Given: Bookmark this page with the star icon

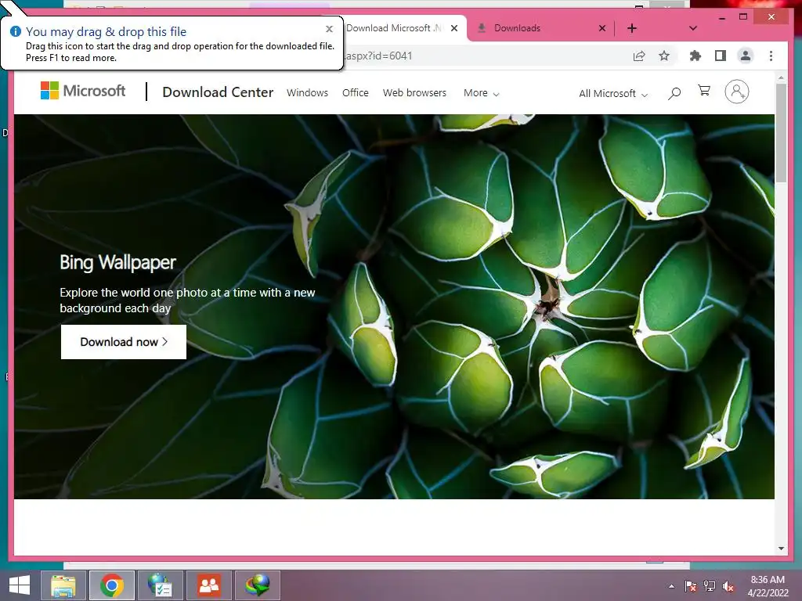Looking at the screenshot, I should pyautogui.click(x=664, y=56).
